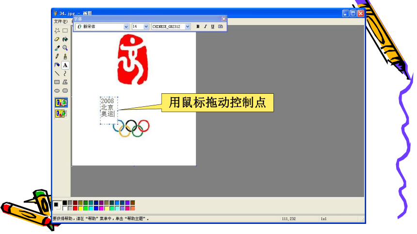Viewport: 417px width, 234px height.
Task: Open the font name dropdown showing 新宋体
Action: 126,27
